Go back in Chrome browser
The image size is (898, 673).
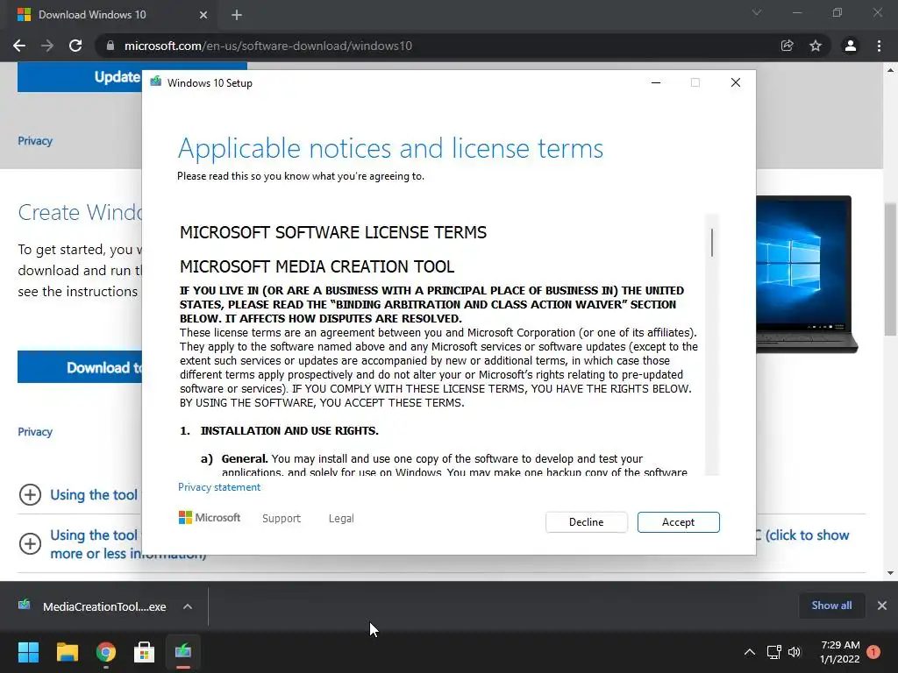(x=19, y=46)
